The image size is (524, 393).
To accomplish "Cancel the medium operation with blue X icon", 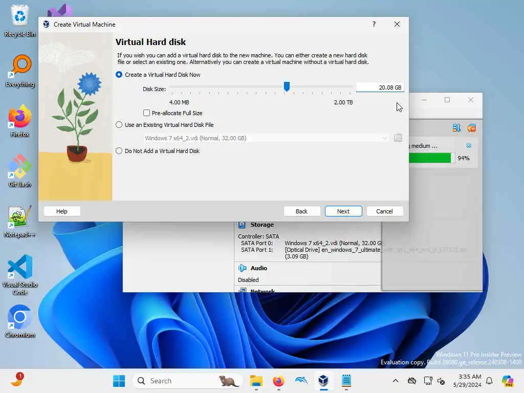I will pyautogui.click(x=469, y=145).
